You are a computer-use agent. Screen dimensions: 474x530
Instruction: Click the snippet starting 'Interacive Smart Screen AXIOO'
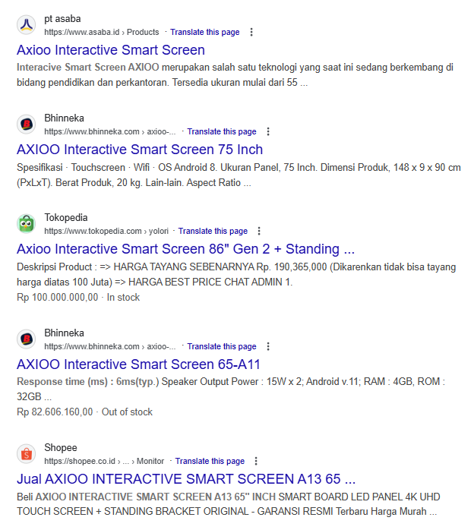(x=235, y=75)
